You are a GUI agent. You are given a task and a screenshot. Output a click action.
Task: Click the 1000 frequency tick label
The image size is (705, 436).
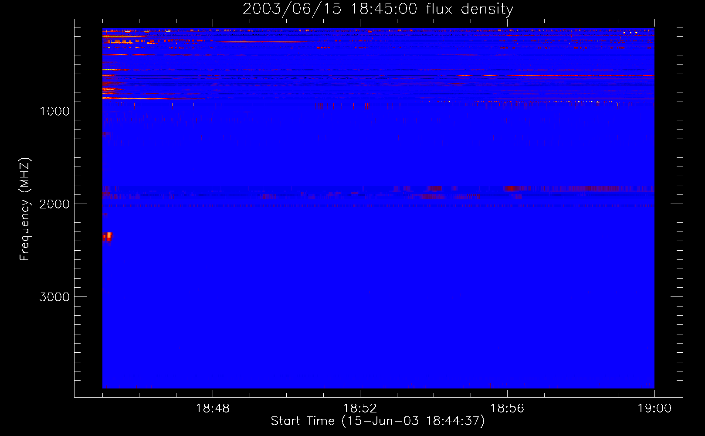54,111
